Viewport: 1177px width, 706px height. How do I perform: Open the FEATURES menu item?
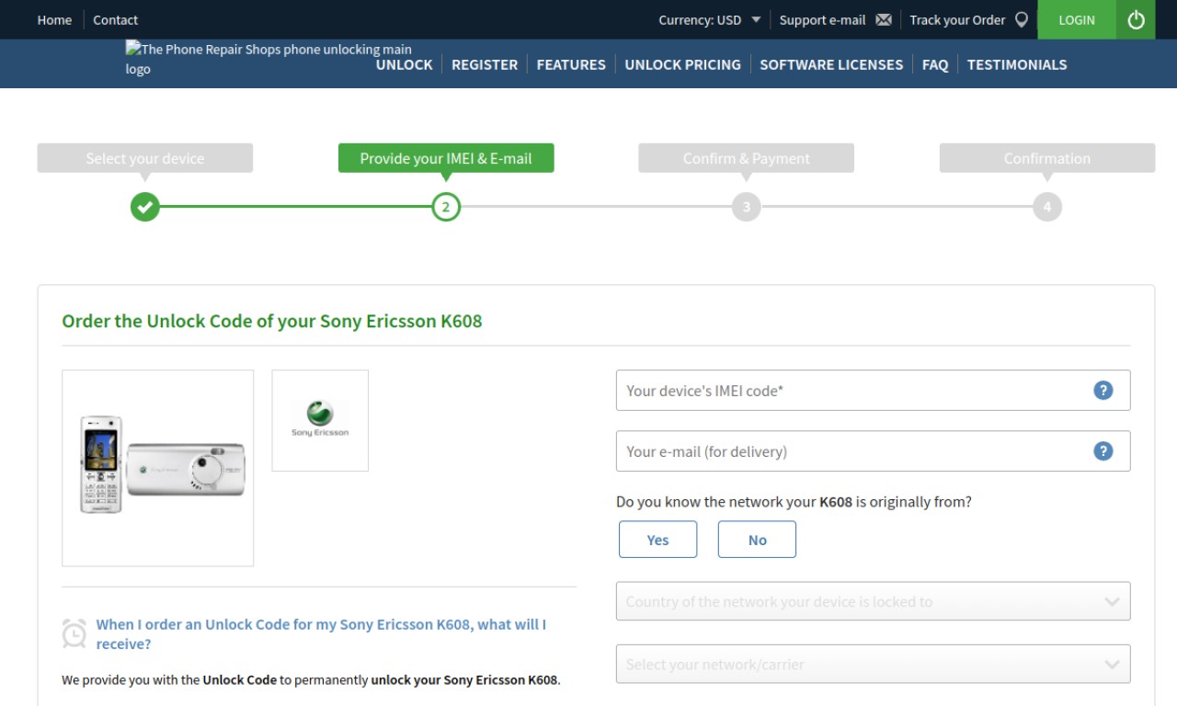pos(571,64)
